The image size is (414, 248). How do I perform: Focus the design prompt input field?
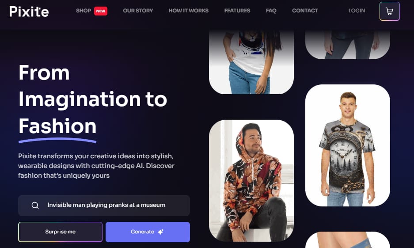point(104,206)
